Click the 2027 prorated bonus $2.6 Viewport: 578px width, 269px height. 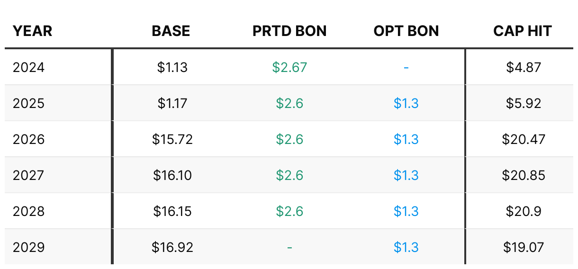pyautogui.click(x=289, y=175)
